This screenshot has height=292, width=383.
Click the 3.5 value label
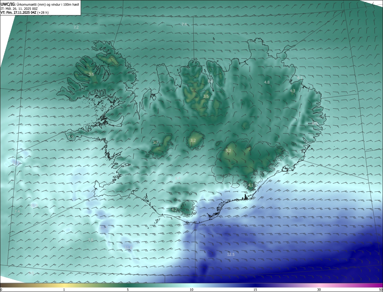[x=206, y=96]
